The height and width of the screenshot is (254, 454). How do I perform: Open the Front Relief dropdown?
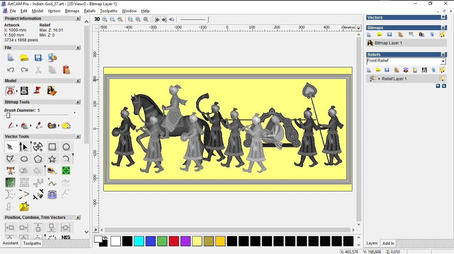pos(443,61)
